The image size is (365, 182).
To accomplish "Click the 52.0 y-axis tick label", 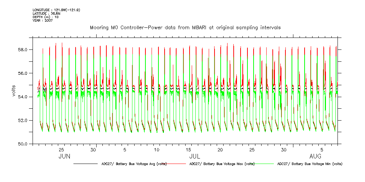I will tap(24, 120).
